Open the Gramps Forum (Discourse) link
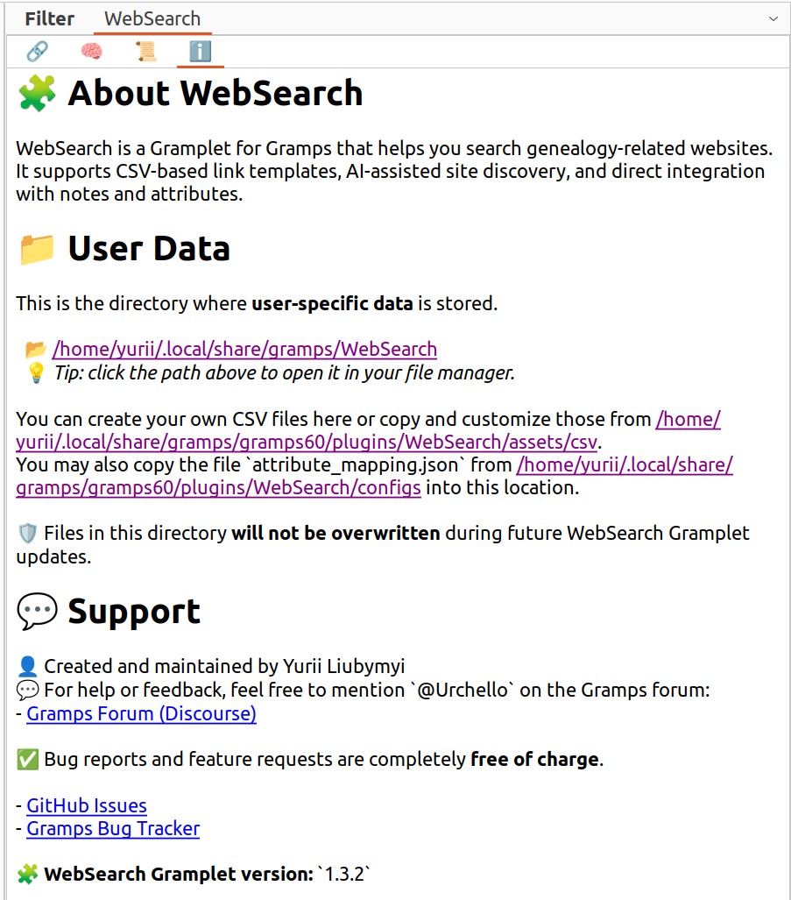The width and height of the screenshot is (791, 900). (141, 713)
